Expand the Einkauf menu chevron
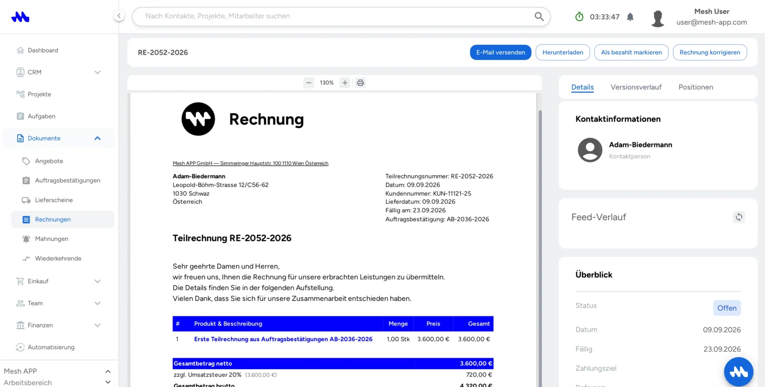Viewport: 765px width, 387px height. coord(97,281)
